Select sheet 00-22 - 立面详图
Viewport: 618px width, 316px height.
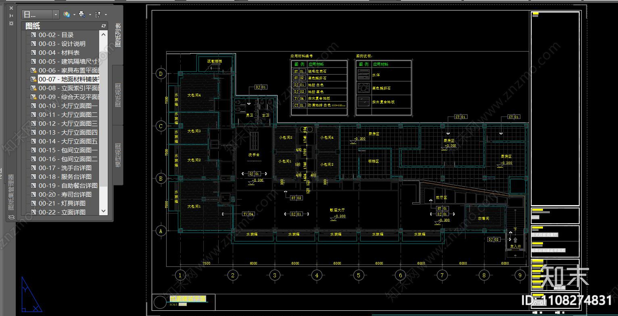[x=62, y=212]
